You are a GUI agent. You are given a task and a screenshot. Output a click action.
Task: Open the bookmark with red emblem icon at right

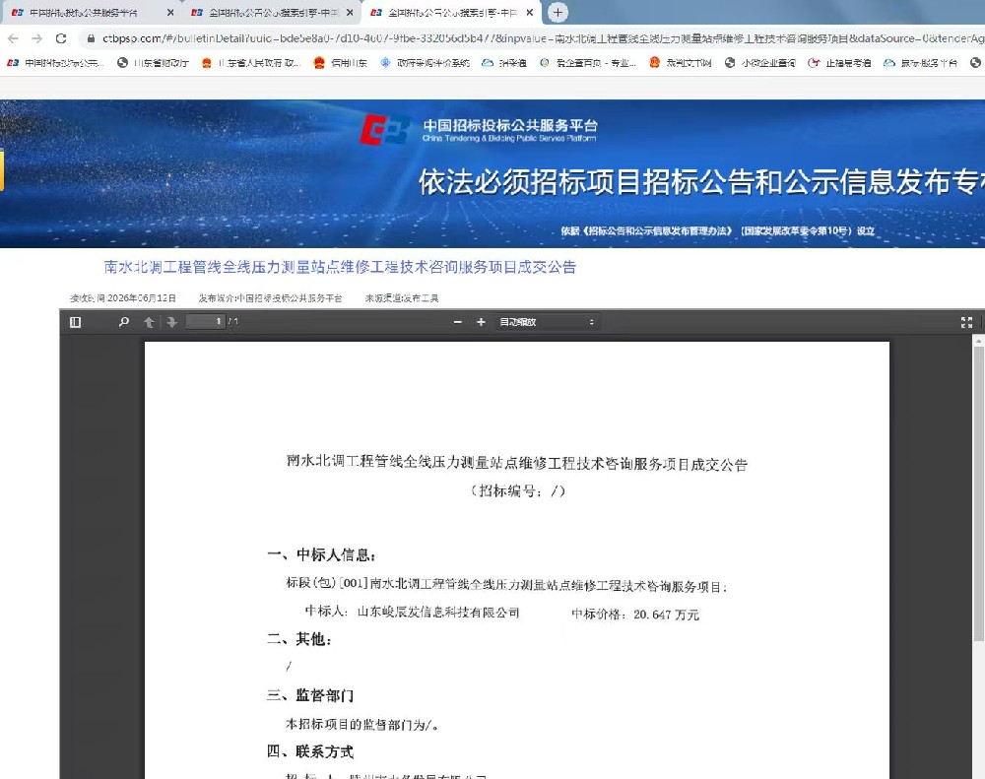(681, 63)
